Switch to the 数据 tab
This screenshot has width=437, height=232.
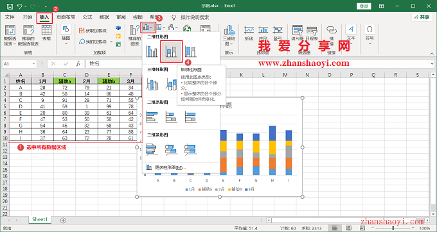tap(104, 17)
